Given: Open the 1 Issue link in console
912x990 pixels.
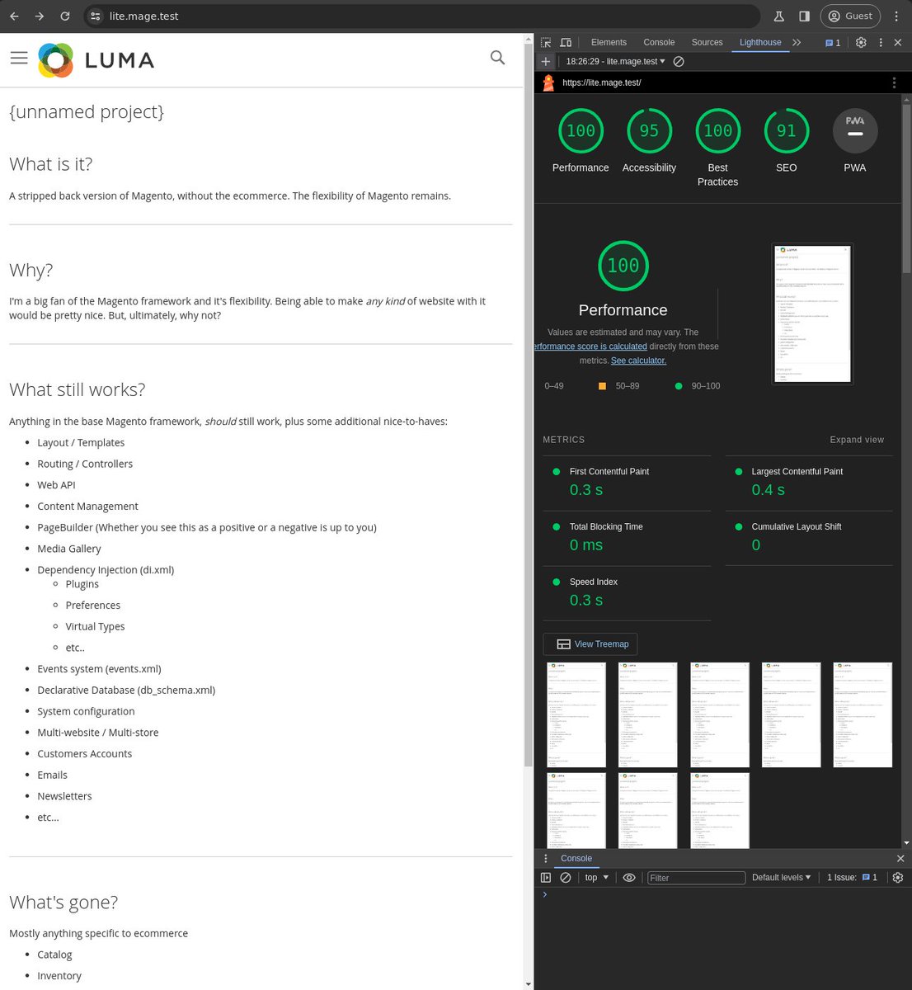Looking at the screenshot, I should pos(853,878).
